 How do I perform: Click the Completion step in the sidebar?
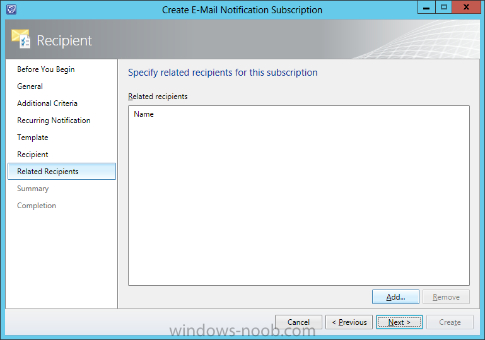point(37,206)
